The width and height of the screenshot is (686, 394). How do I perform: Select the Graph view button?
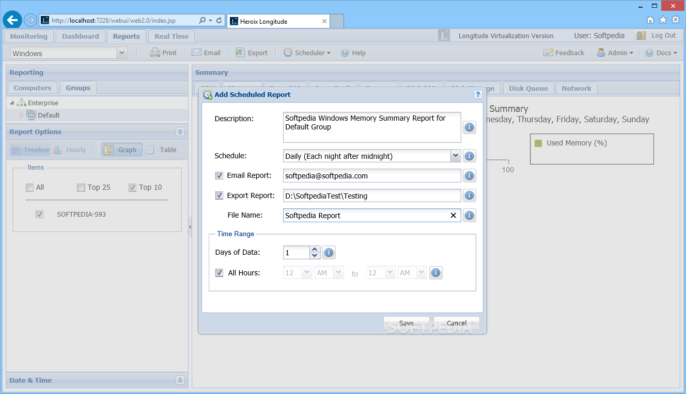[122, 150]
